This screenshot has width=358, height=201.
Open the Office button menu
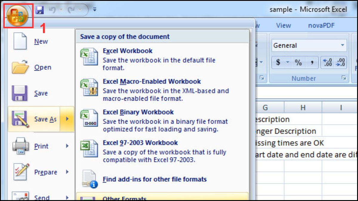point(17,13)
